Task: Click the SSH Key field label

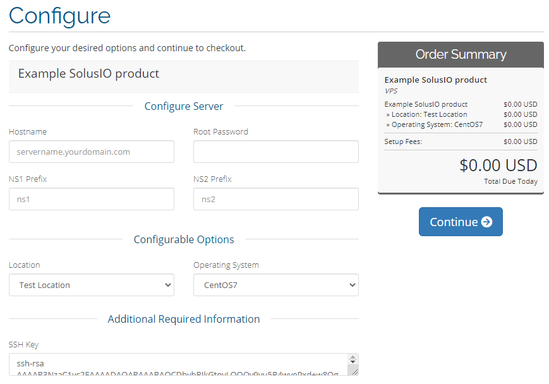Action: point(24,345)
